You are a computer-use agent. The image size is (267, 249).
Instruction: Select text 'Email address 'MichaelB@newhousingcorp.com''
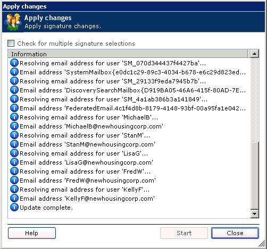click(x=91, y=126)
